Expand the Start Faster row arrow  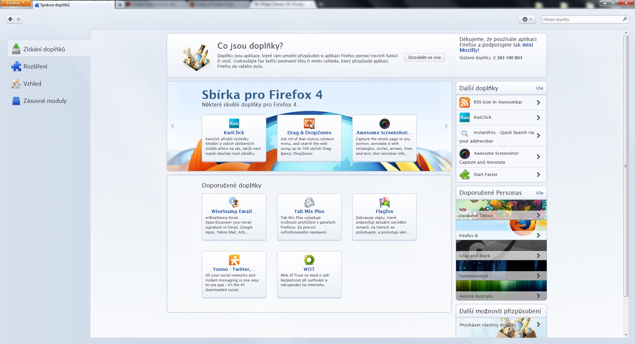click(538, 175)
